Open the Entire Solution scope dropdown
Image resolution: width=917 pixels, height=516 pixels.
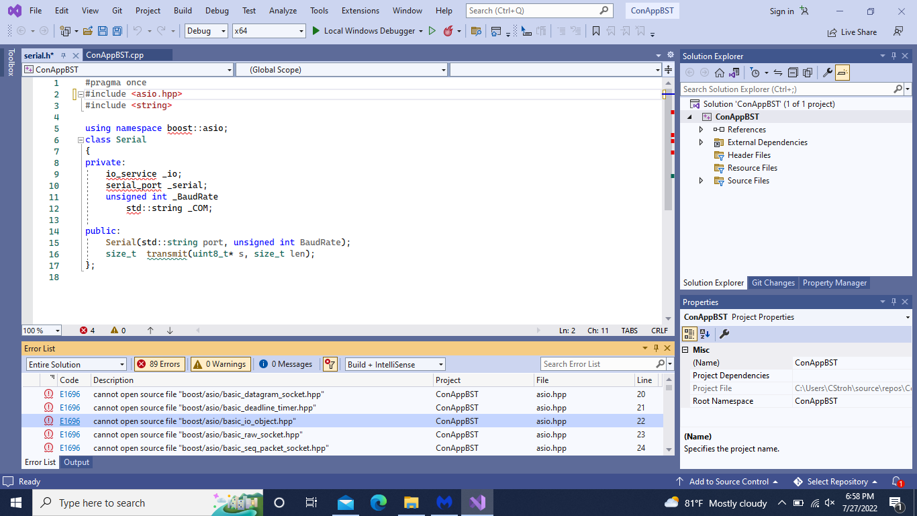tap(76, 364)
